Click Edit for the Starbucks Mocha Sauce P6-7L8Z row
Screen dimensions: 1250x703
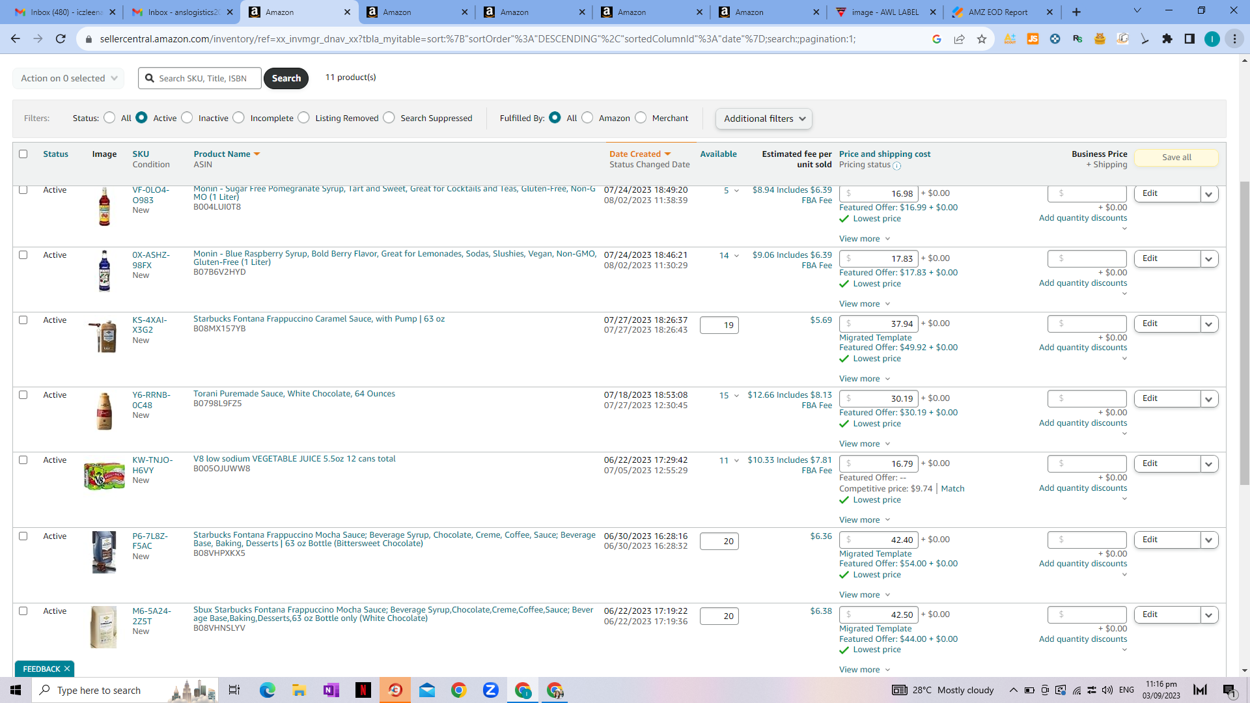(x=1167, y=540)
